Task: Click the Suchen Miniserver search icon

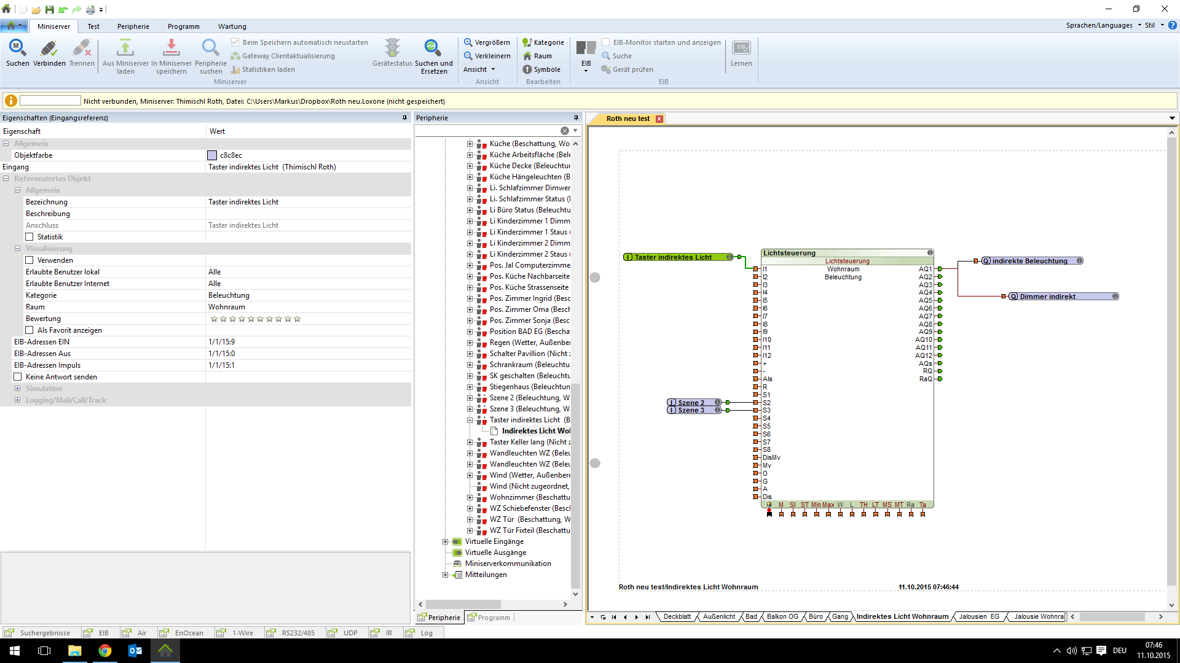Action: (x=17, y=48)
